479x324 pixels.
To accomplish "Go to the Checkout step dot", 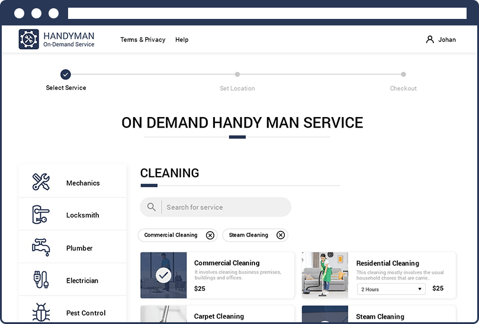I will [x=403, y=74].
